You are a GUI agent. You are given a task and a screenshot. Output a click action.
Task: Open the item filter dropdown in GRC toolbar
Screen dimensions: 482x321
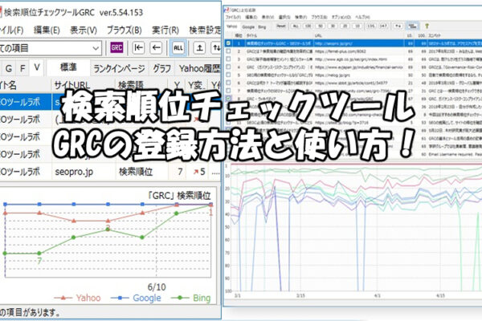point(51,48)
